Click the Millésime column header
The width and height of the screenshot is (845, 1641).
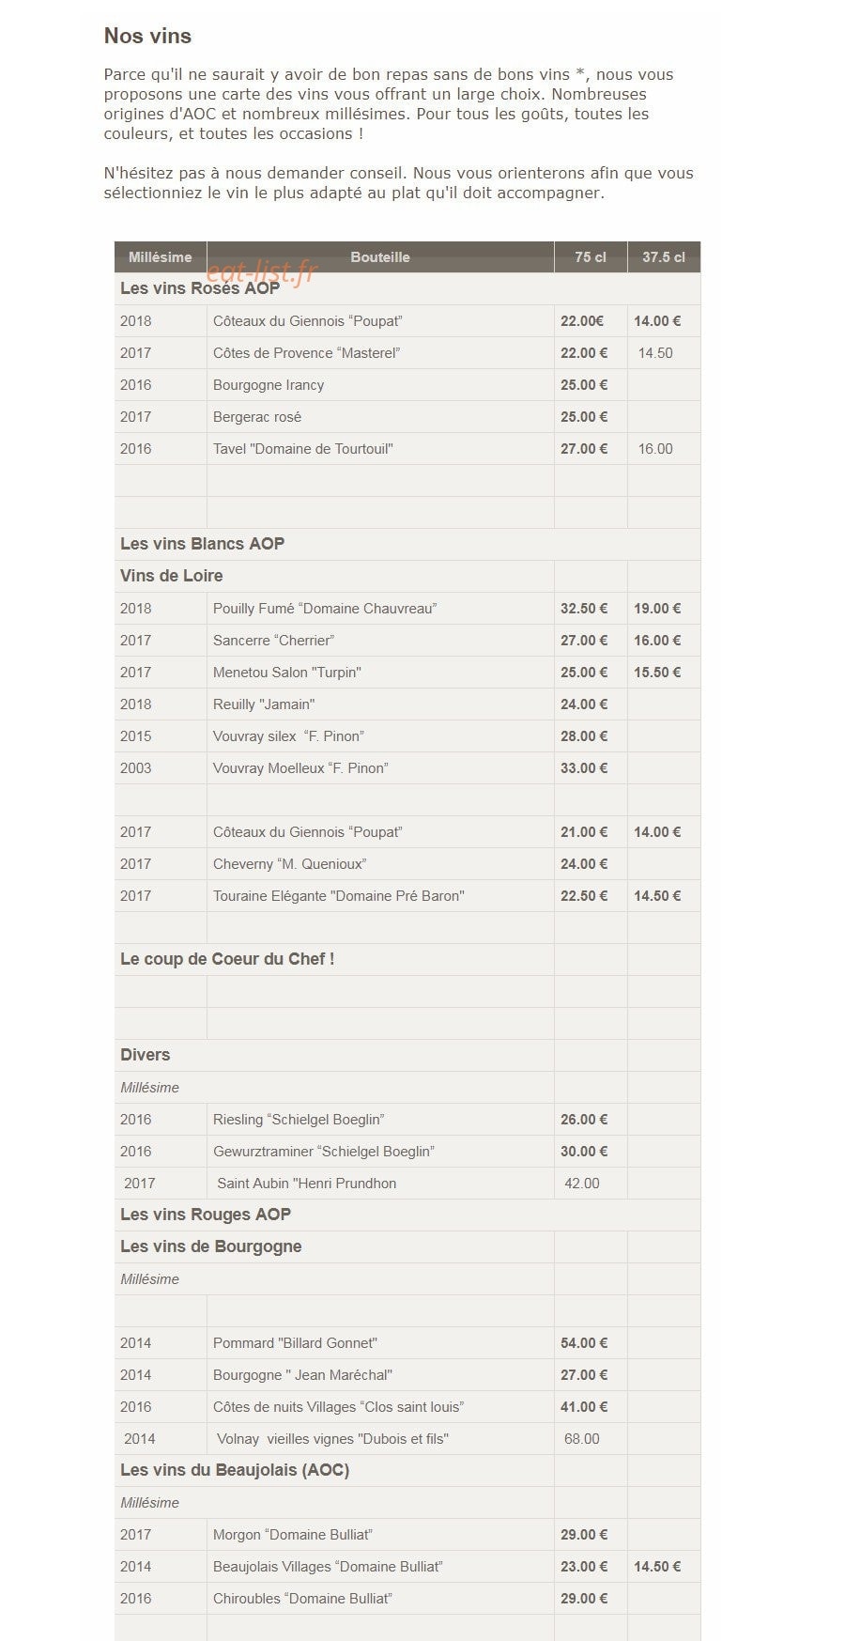(x=161, y=257)
